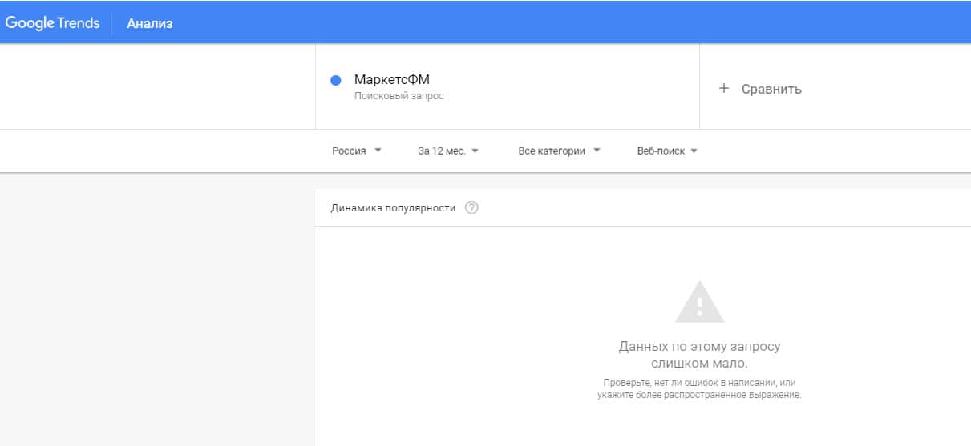
Task: Click the help question mark icon
Action: click(471, 208)
